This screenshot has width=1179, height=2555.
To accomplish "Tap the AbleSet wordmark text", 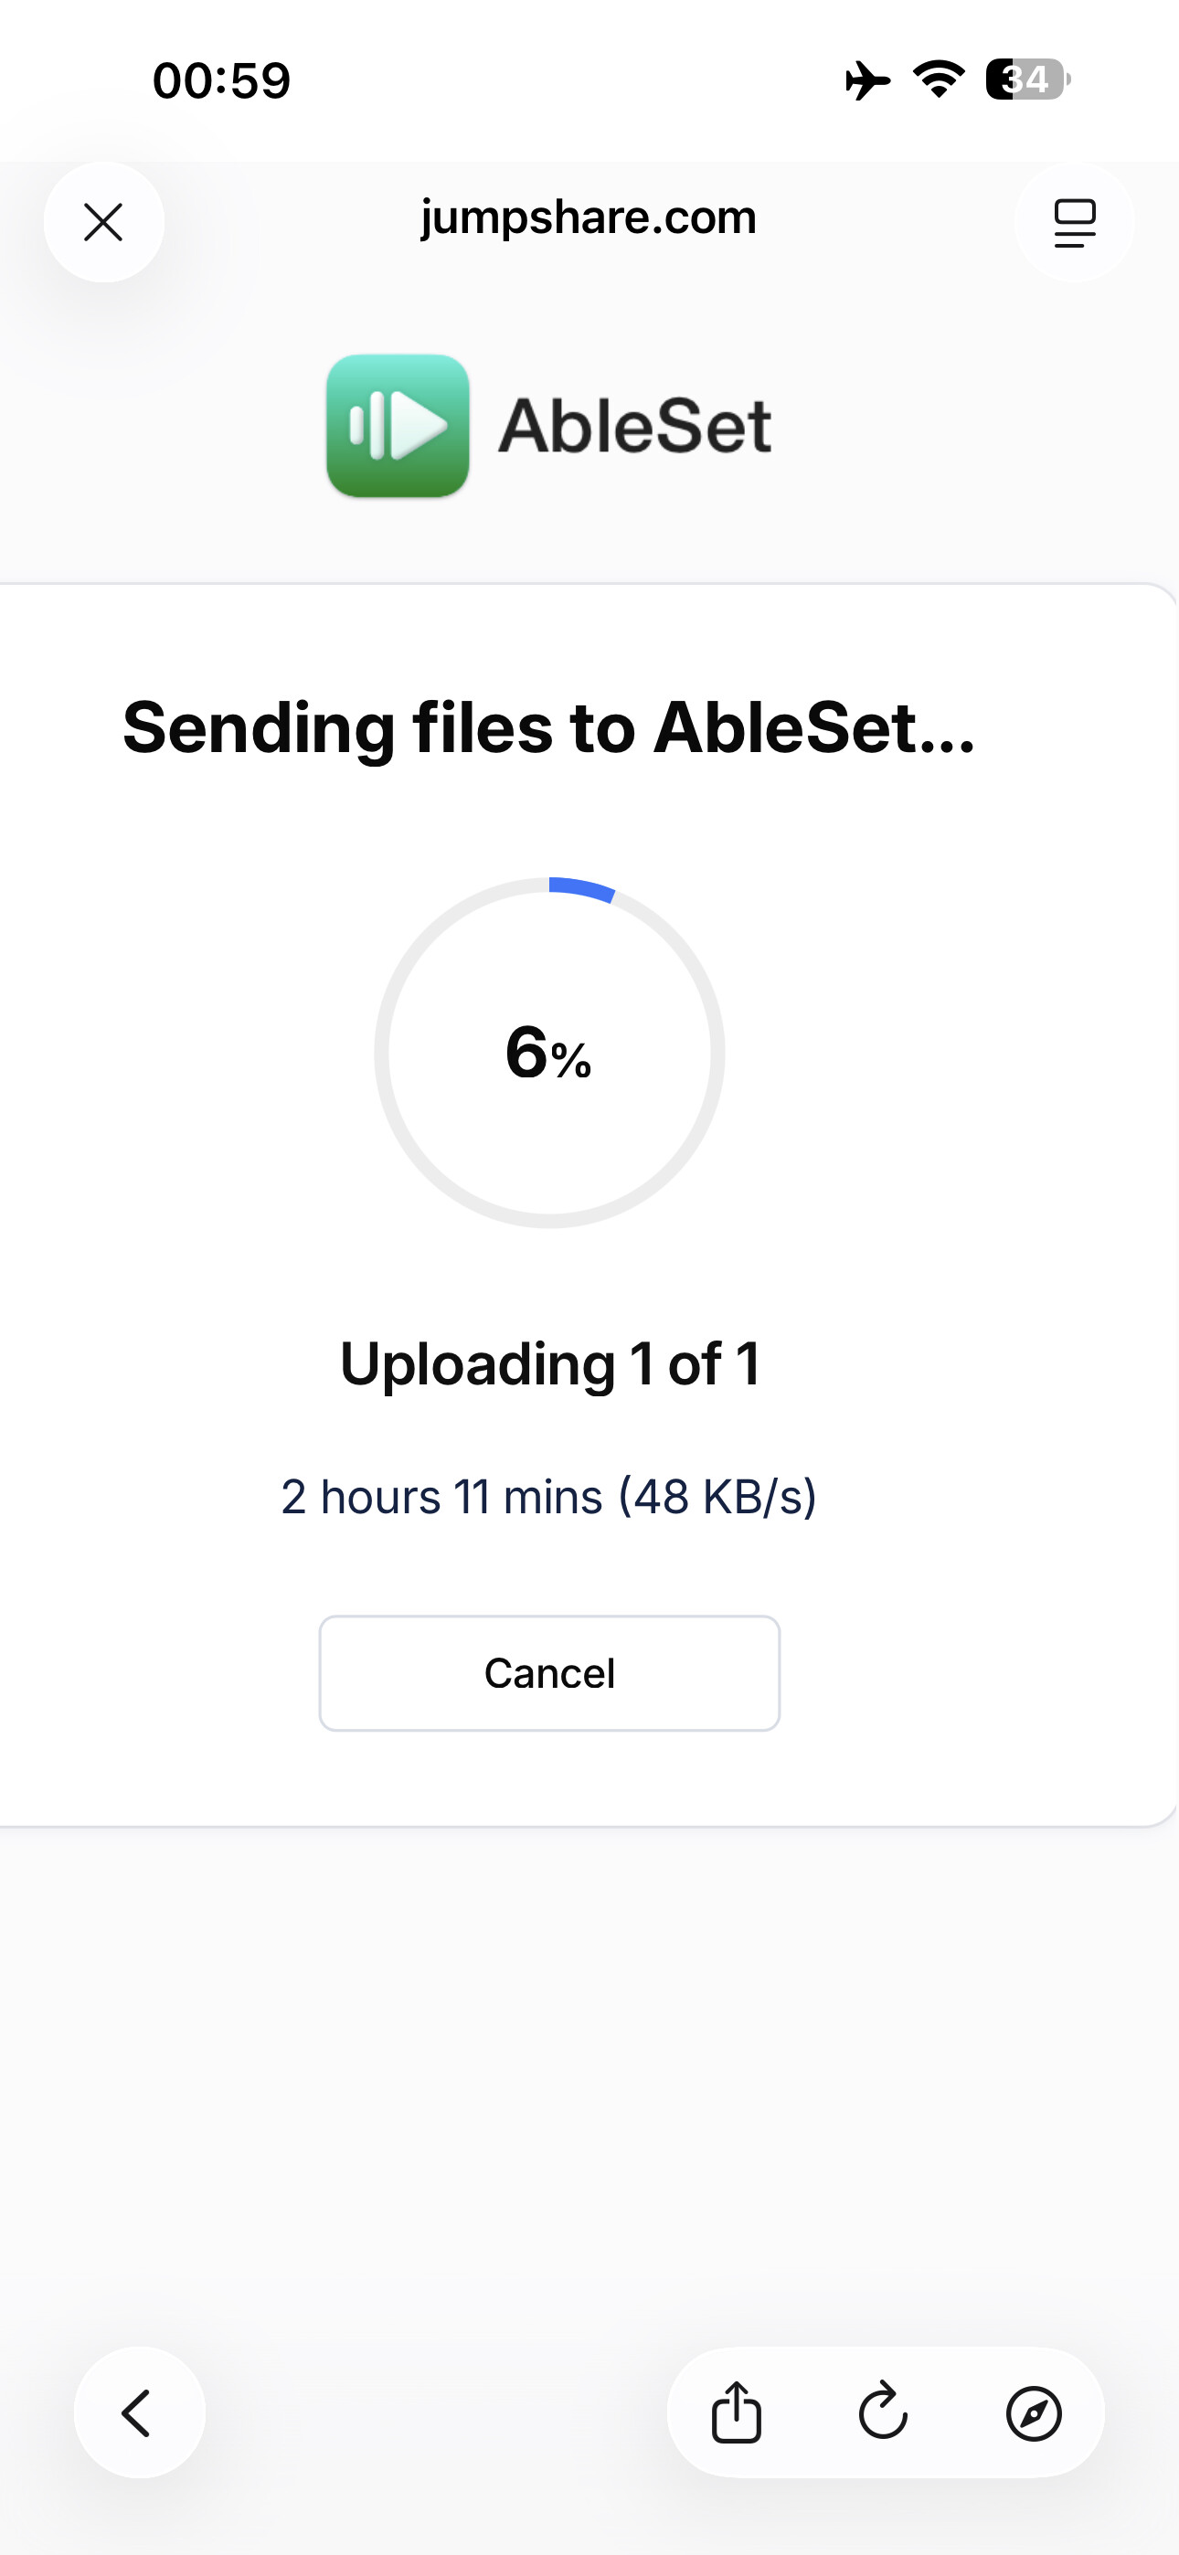I will coord(634,427).
